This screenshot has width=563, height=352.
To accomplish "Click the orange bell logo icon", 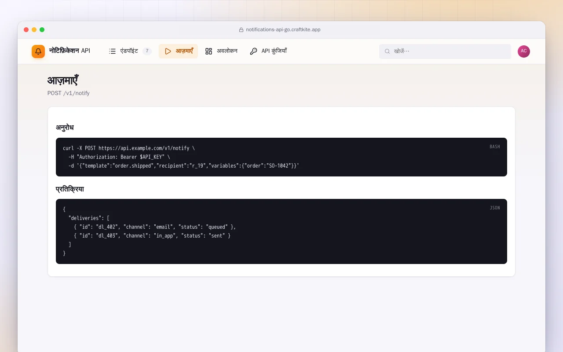I will coord(38,51).
